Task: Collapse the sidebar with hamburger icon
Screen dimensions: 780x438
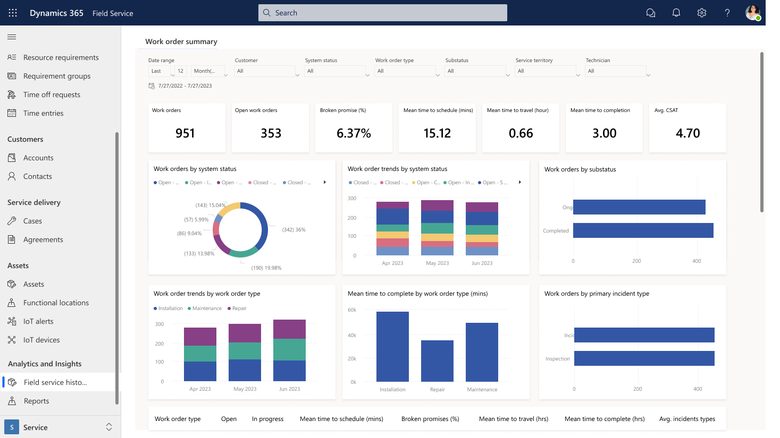Action: [12, 37]
